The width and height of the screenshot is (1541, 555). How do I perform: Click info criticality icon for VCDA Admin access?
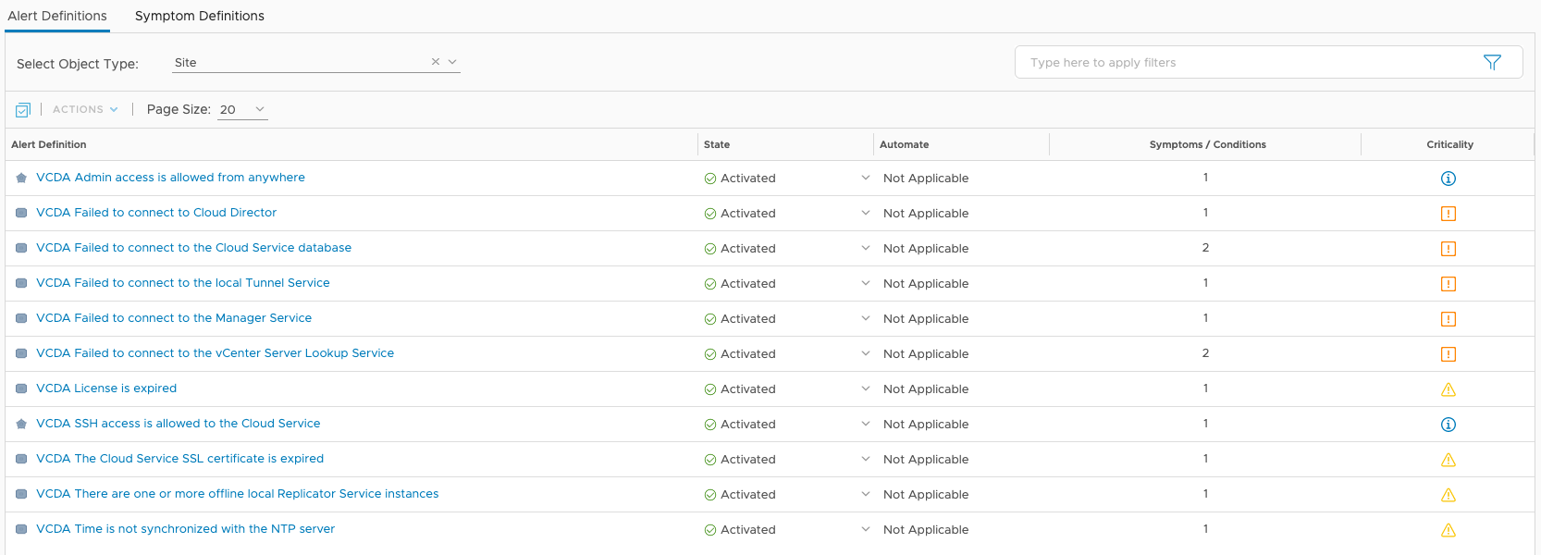coord(1449,179)
